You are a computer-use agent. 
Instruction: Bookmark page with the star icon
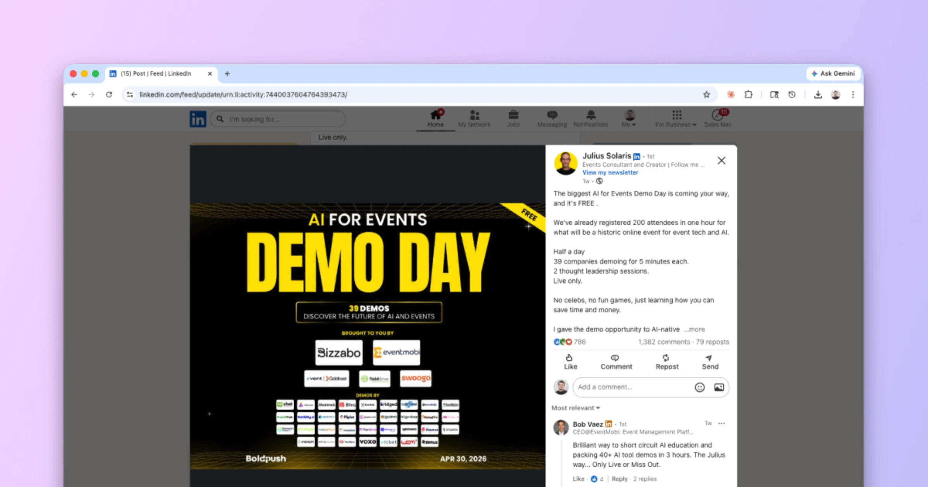click(x=706, y=95)
